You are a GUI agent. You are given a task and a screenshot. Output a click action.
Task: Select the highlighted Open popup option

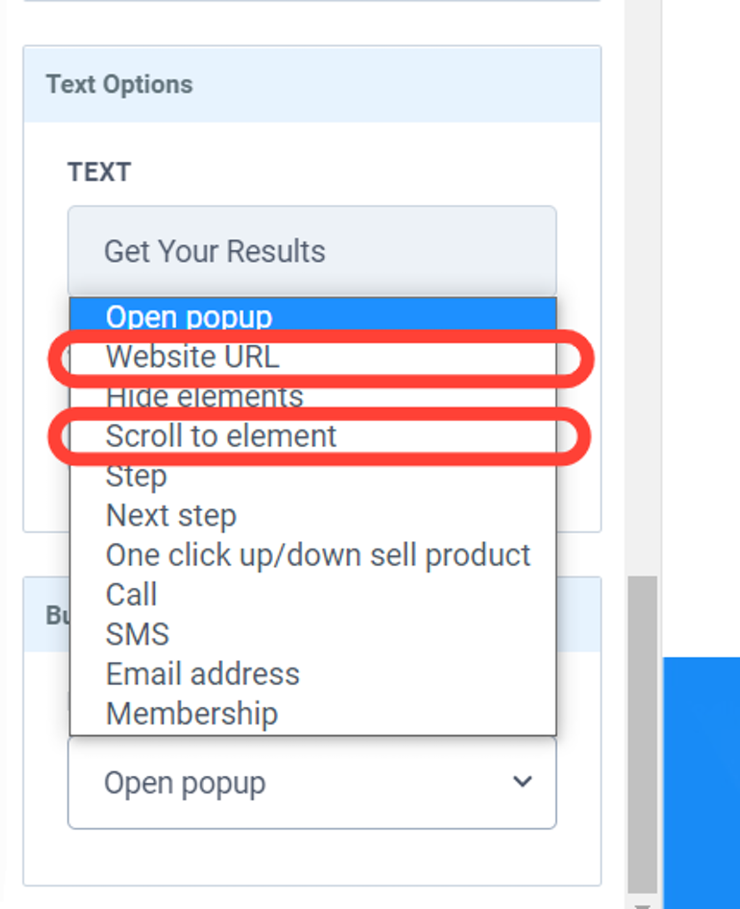(189, 317)
